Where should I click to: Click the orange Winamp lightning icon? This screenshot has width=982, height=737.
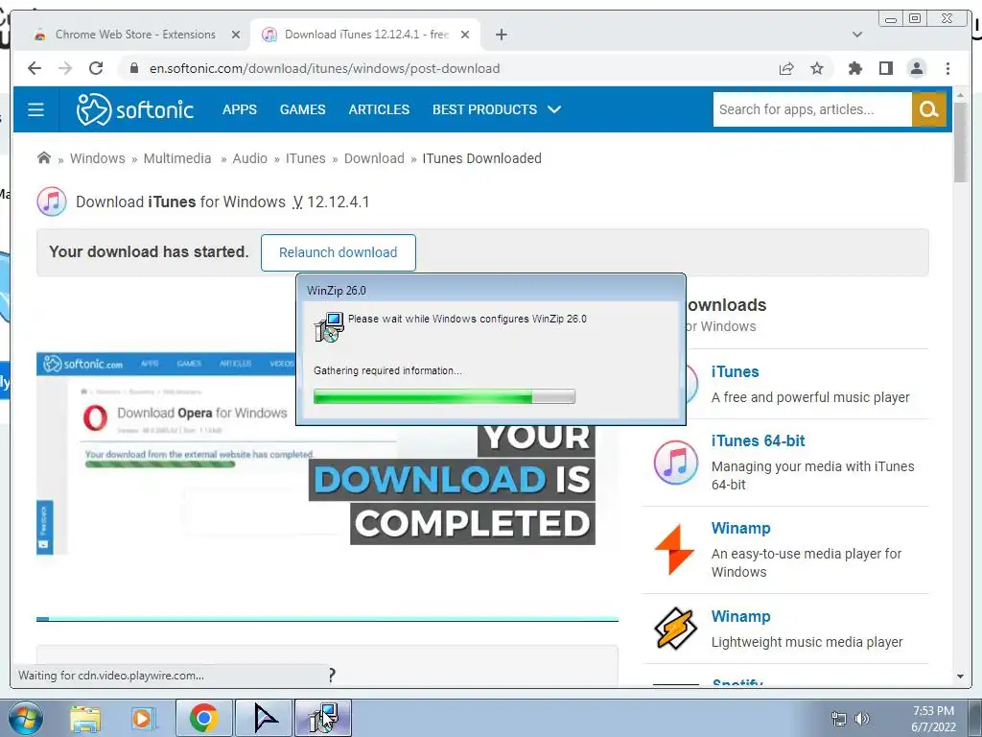coord(674,550)
